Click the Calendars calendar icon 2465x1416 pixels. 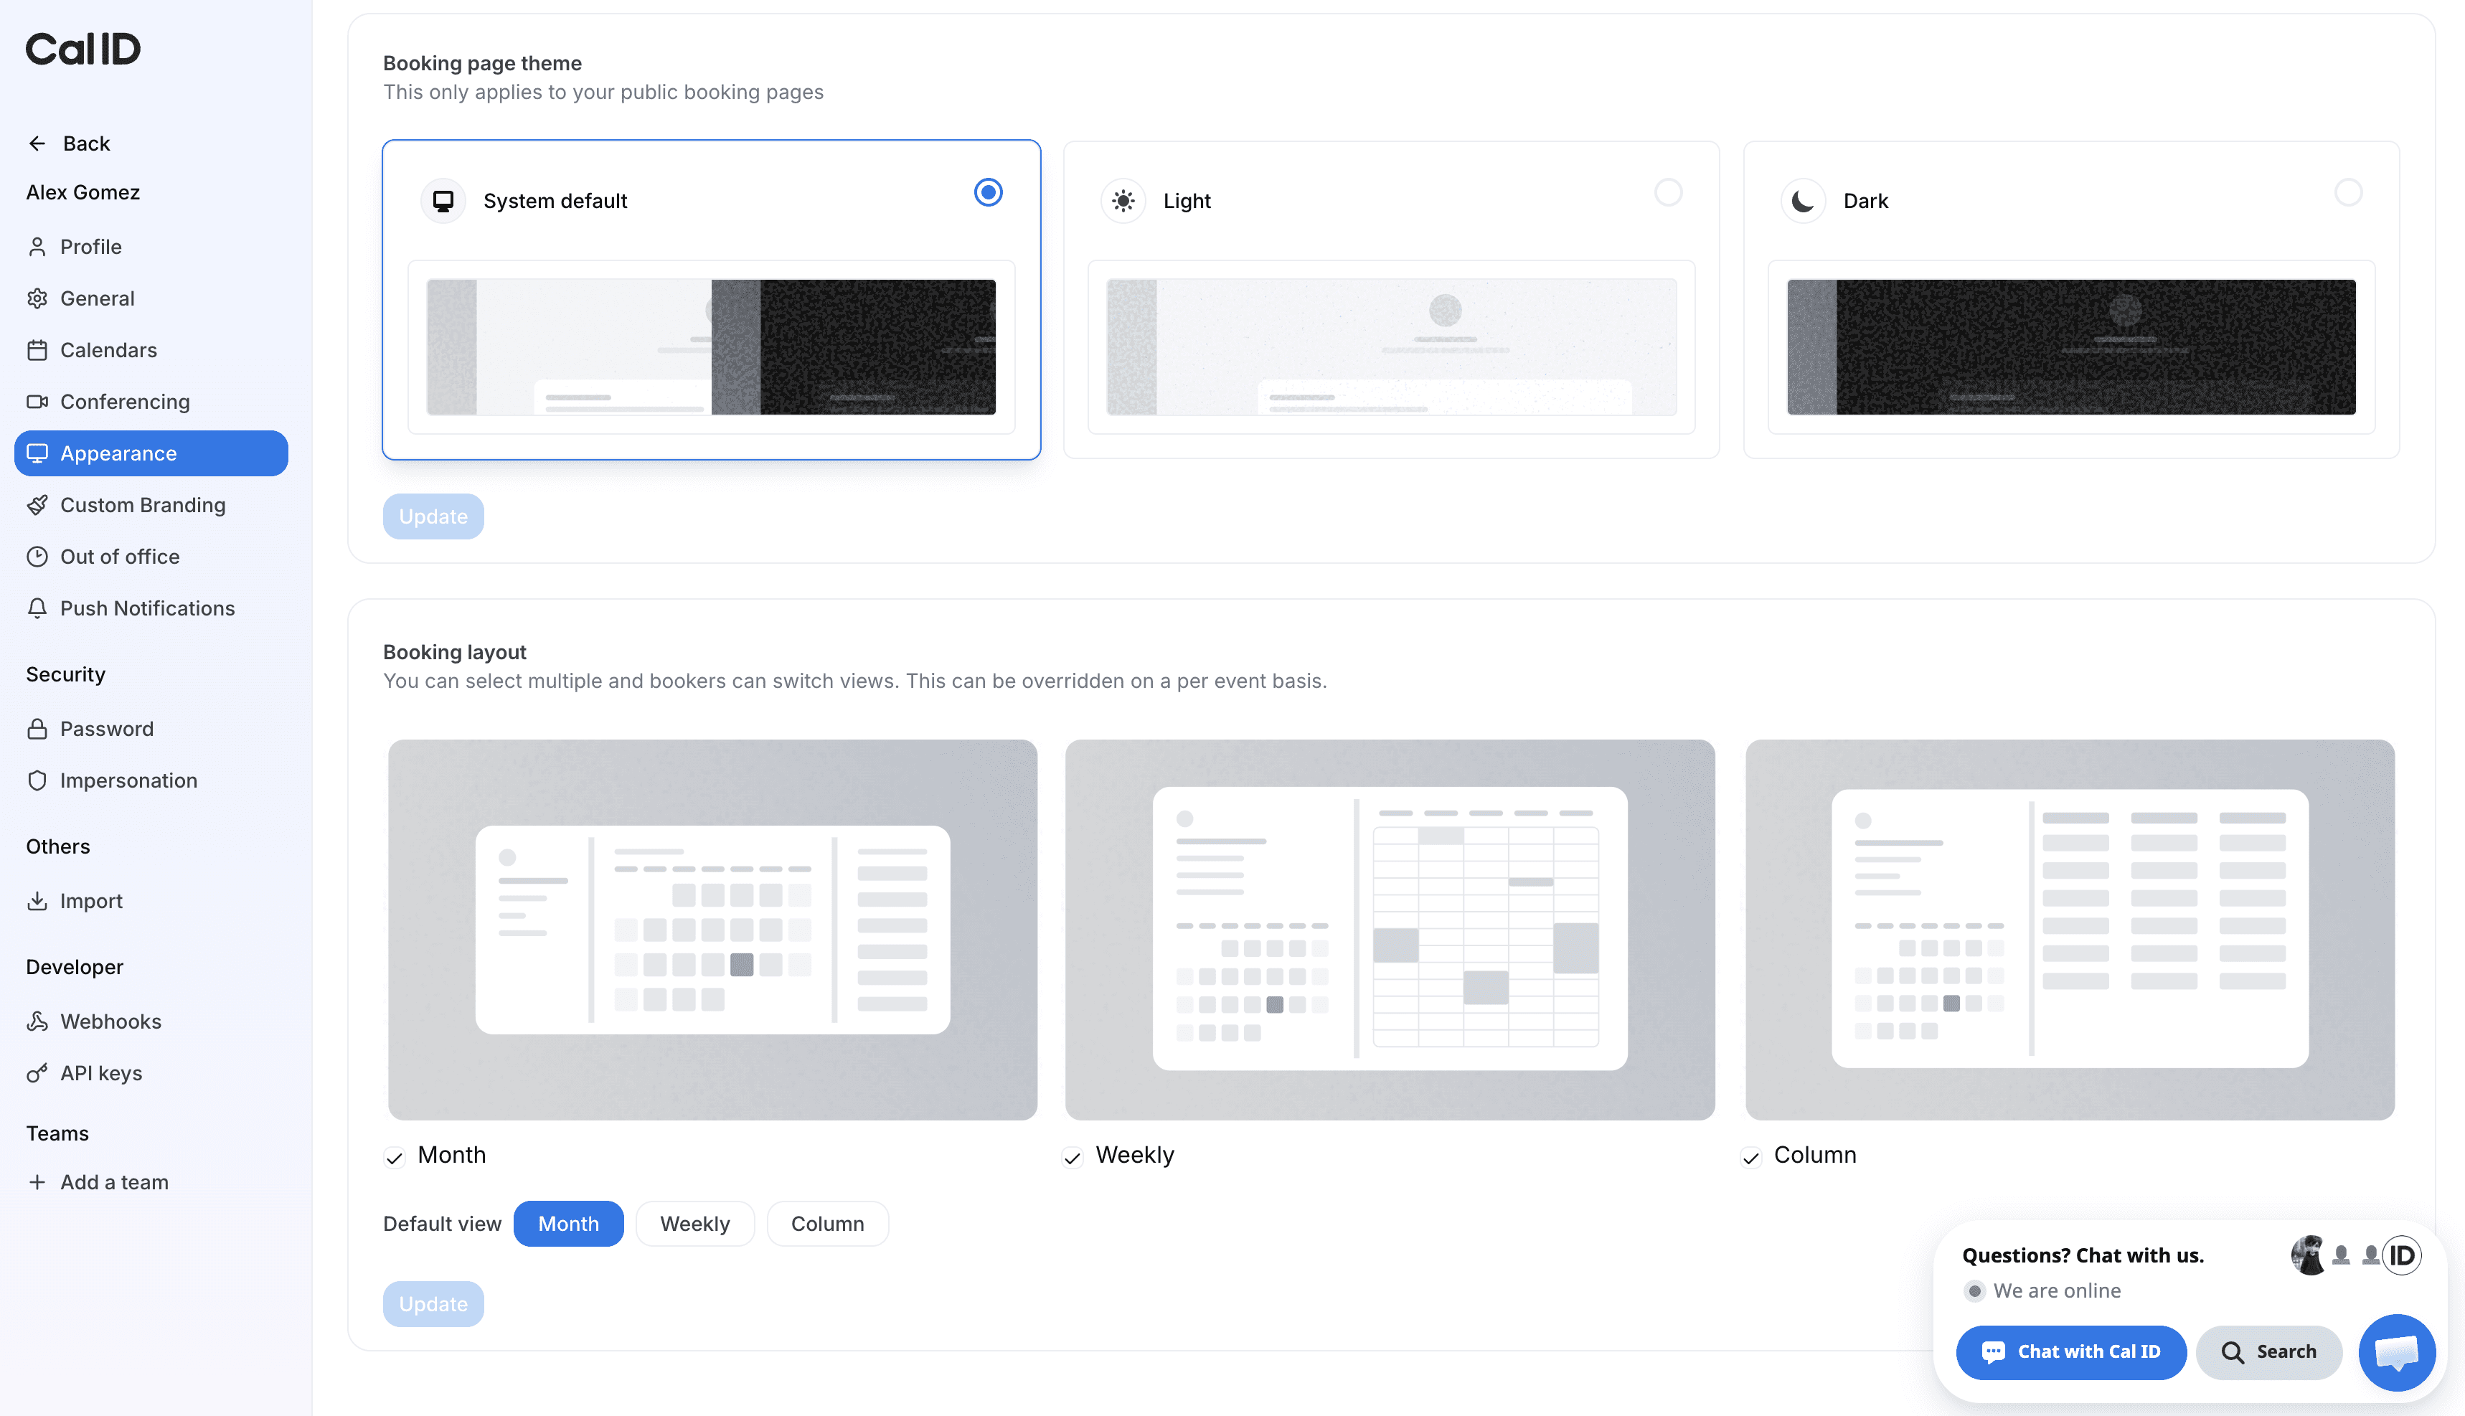[37, 349]
